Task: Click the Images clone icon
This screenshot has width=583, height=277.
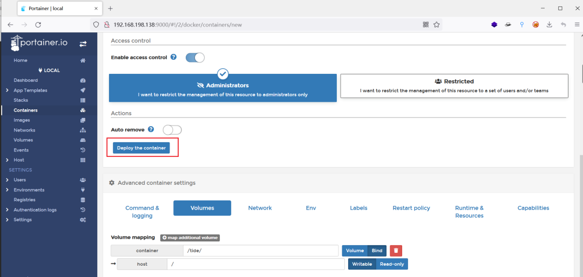Action: click(x=83, y=120)
